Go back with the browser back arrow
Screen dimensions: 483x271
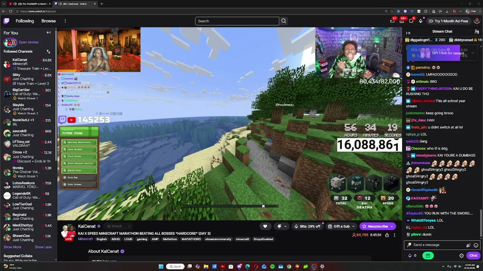pos(4,11)
